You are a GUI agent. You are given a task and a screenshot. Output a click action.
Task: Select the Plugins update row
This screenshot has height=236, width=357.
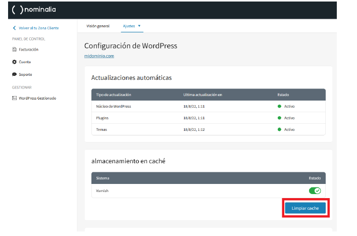103,118
